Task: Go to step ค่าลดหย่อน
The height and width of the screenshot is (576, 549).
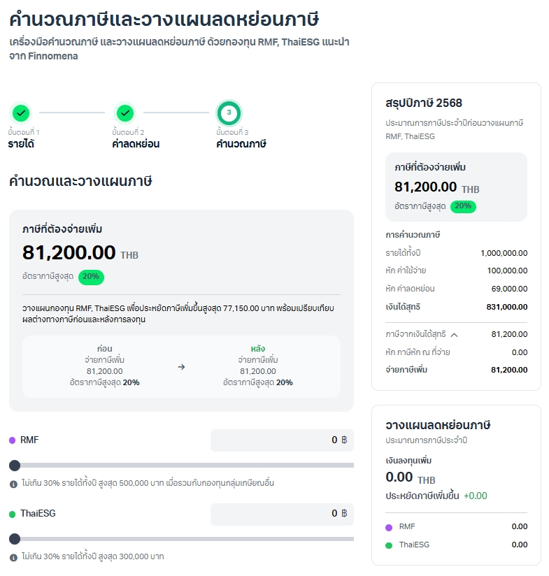Action: [x=136, y=143]
